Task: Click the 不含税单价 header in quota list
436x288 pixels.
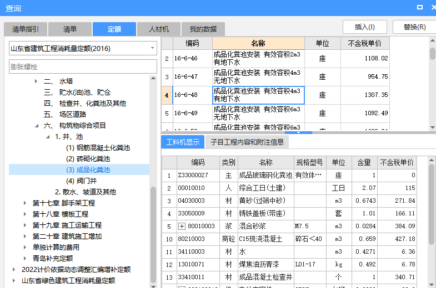Action: point(365,43)
